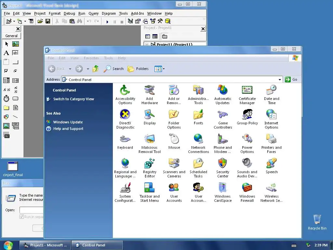Open the Fonts folder icon
The image size is (333, 250).
pyautogui.click(x=198, y=117)
